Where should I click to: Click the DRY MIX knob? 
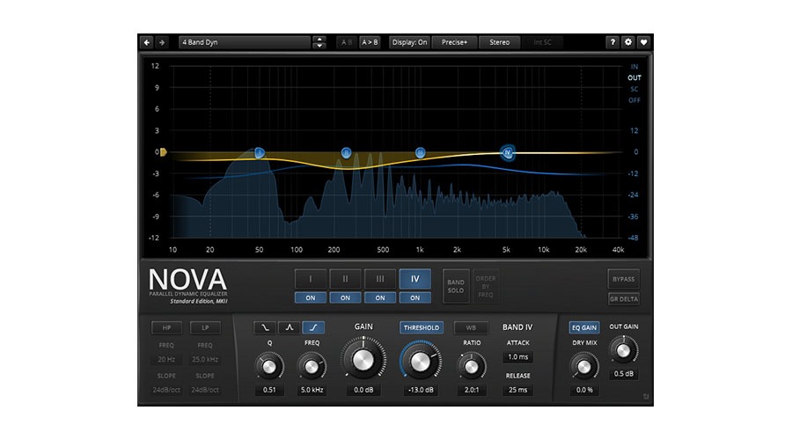(x=584, y=367)
